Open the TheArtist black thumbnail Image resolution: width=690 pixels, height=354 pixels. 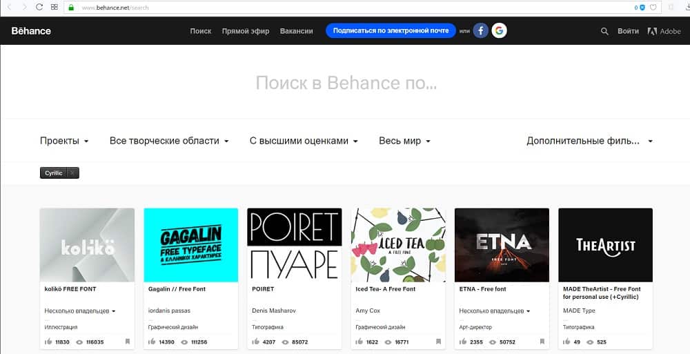[x=606, y=245]
